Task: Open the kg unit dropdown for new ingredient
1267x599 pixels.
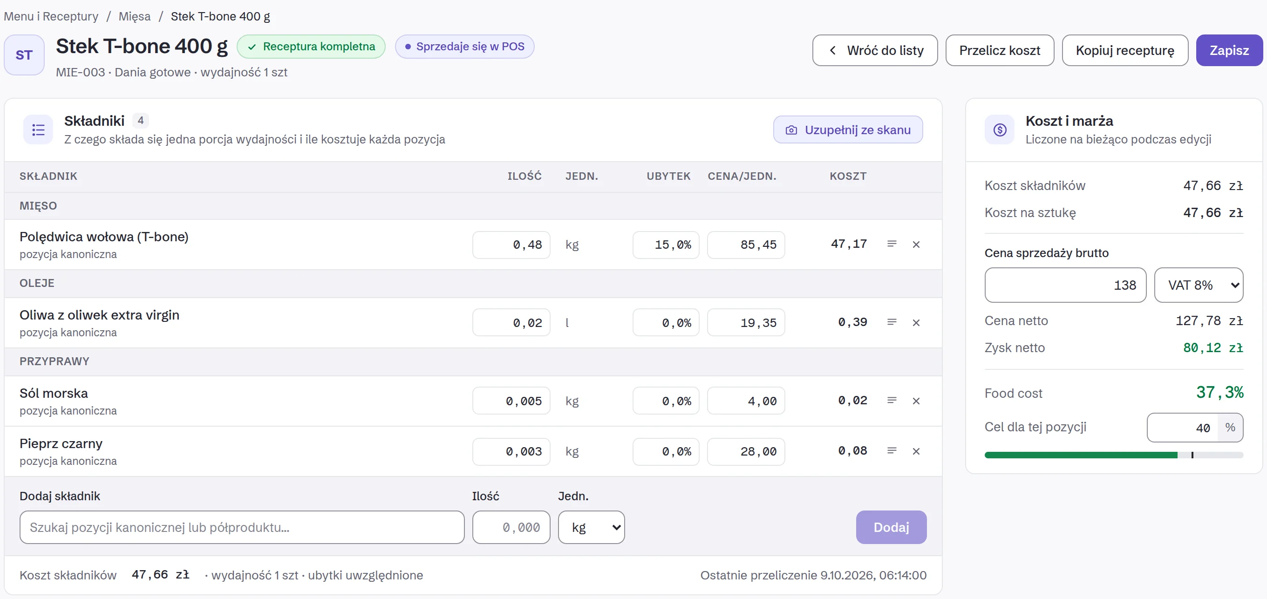Action: 591,527
